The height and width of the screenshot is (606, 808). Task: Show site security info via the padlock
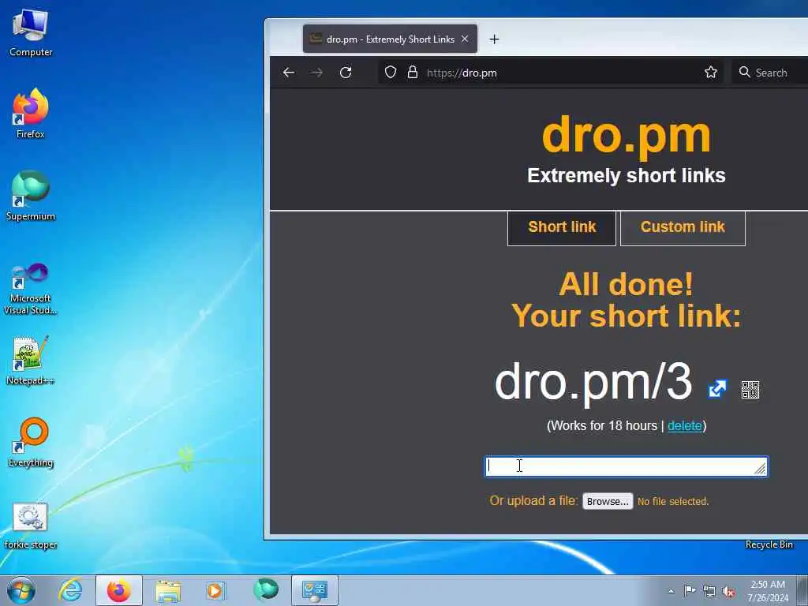pyautogui.click(x=412, y=72)
